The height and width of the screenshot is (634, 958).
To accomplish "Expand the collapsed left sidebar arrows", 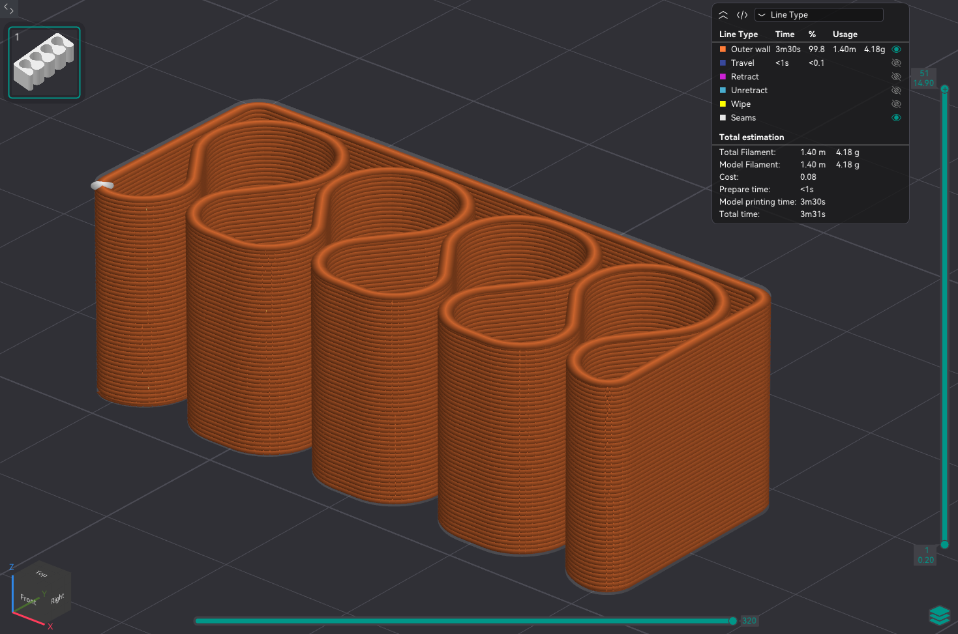I will point(8,8).
